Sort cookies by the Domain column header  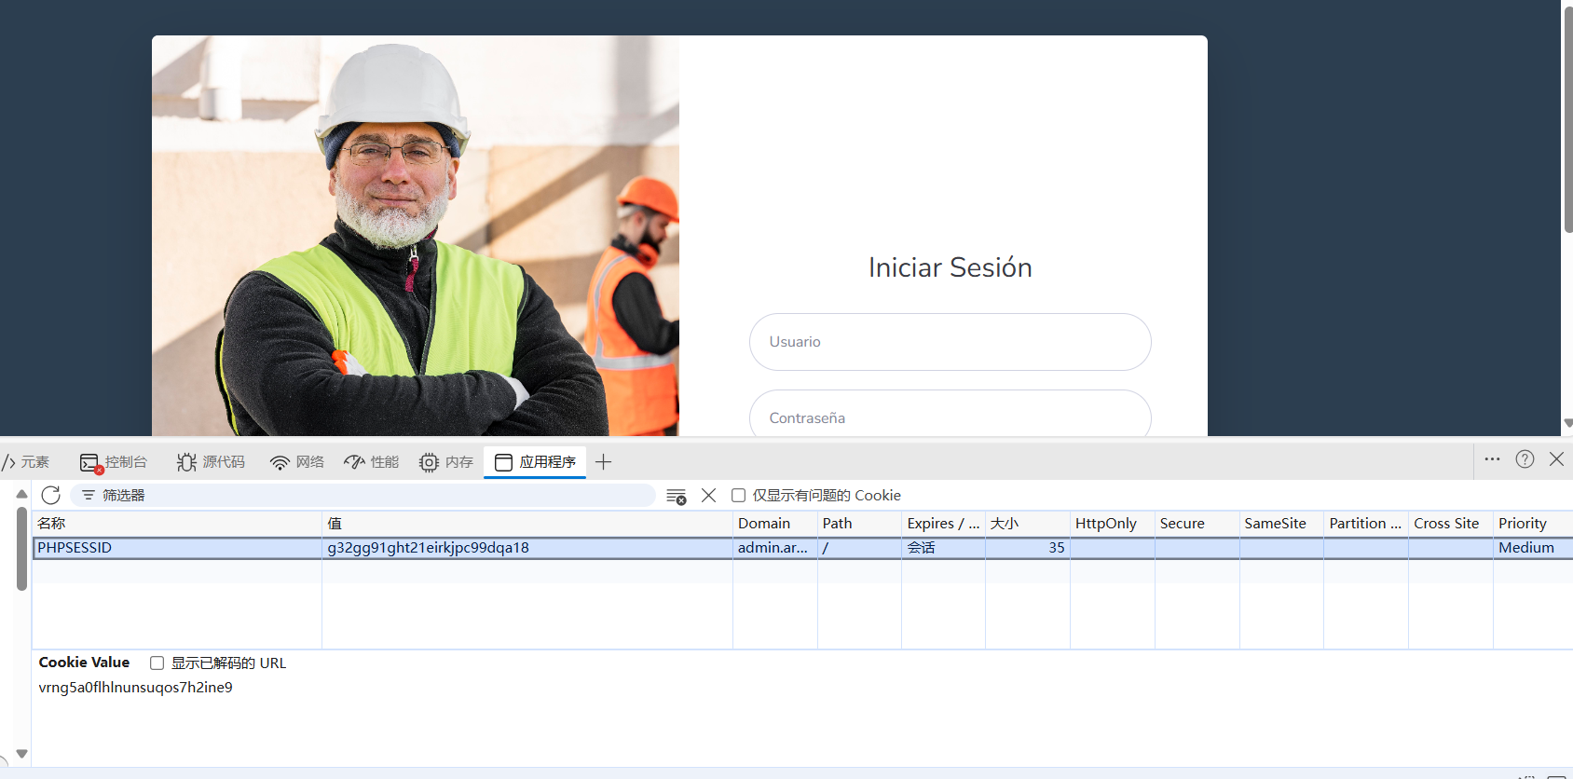[x=775, y=524]
